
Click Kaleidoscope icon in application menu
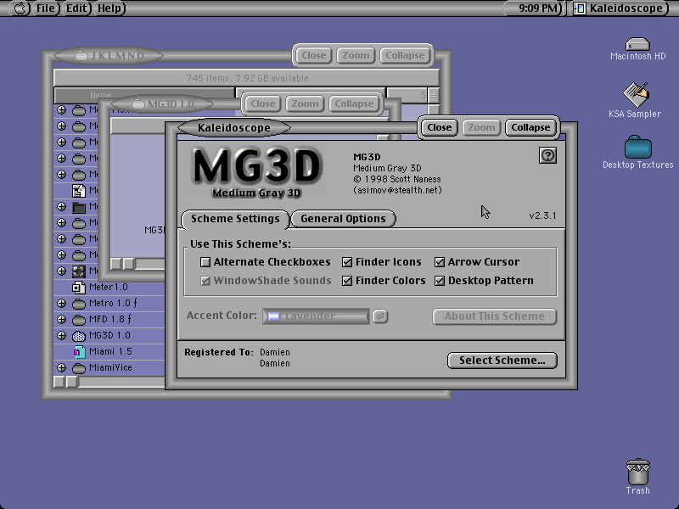coord(580,8)
